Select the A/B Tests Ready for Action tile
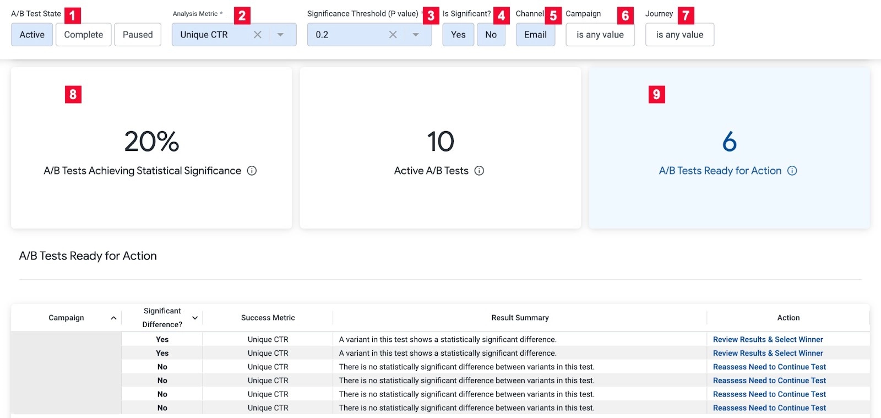Image resolution: width=881 pixels, height=418 pixels. [729, 148]
